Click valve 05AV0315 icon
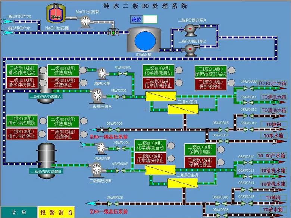The height and width of the screenshot is (218, 291). coord(223,129)
